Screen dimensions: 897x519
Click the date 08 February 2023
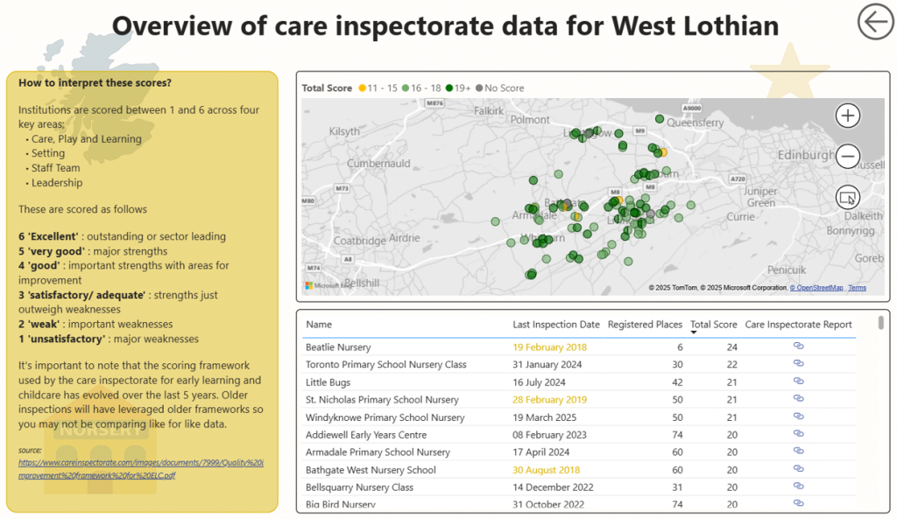[550, 434]
